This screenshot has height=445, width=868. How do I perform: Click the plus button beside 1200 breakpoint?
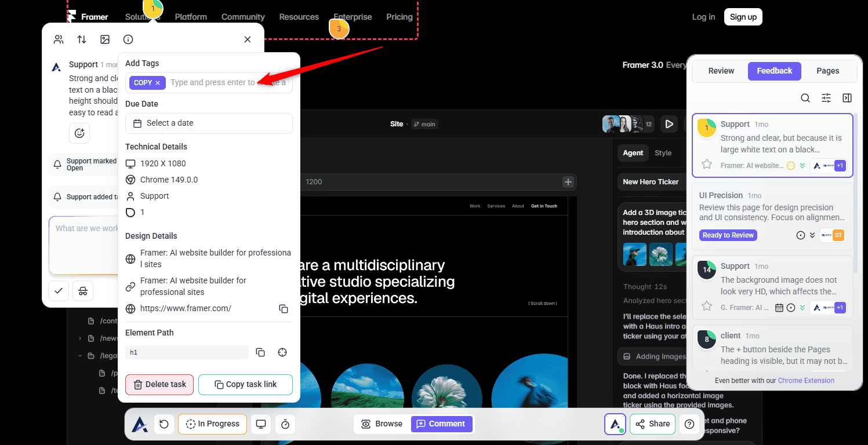568,182
